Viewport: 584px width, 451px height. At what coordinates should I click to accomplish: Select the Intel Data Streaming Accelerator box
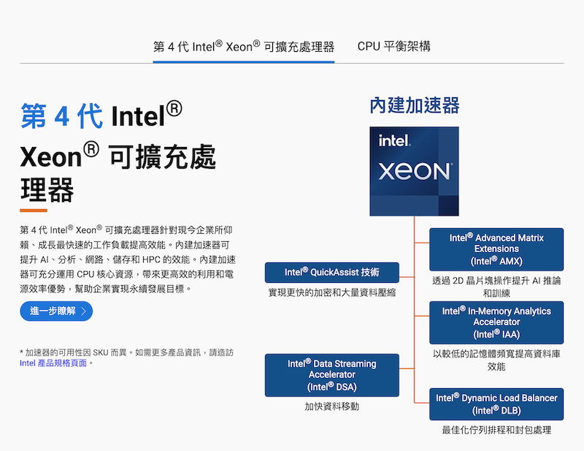(x=331, y=375)
